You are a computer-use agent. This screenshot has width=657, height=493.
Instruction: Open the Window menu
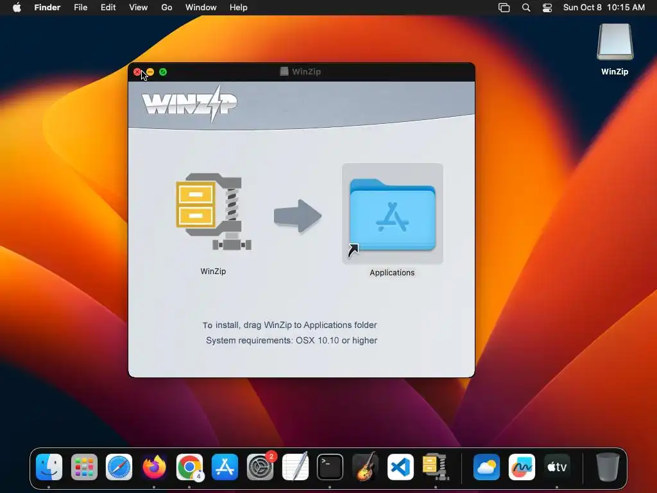tap(201, 8)
